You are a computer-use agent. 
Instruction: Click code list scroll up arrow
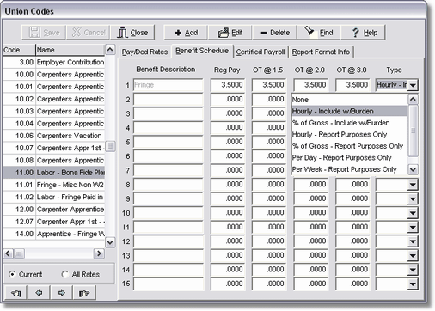(x=110, y=50)
